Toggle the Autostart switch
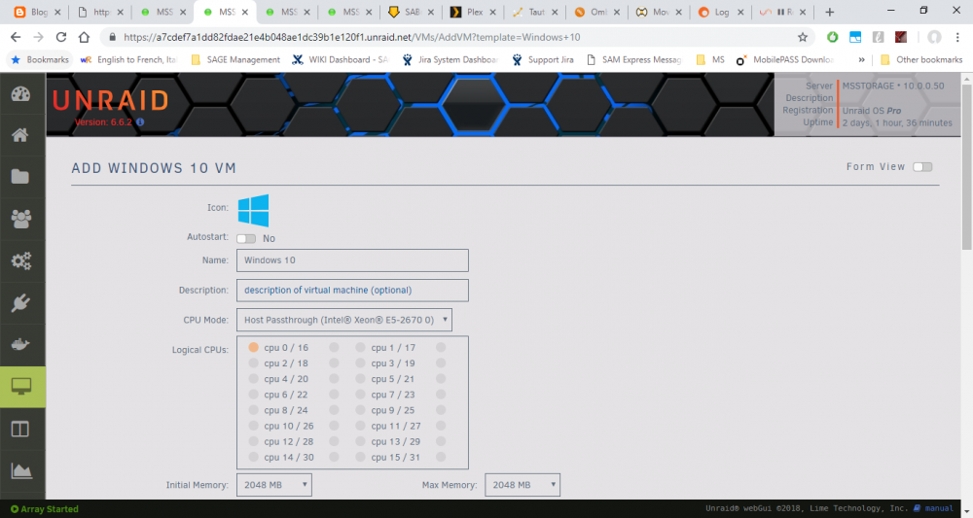Viewport: 973px width, 518px height. pos(246,238)
